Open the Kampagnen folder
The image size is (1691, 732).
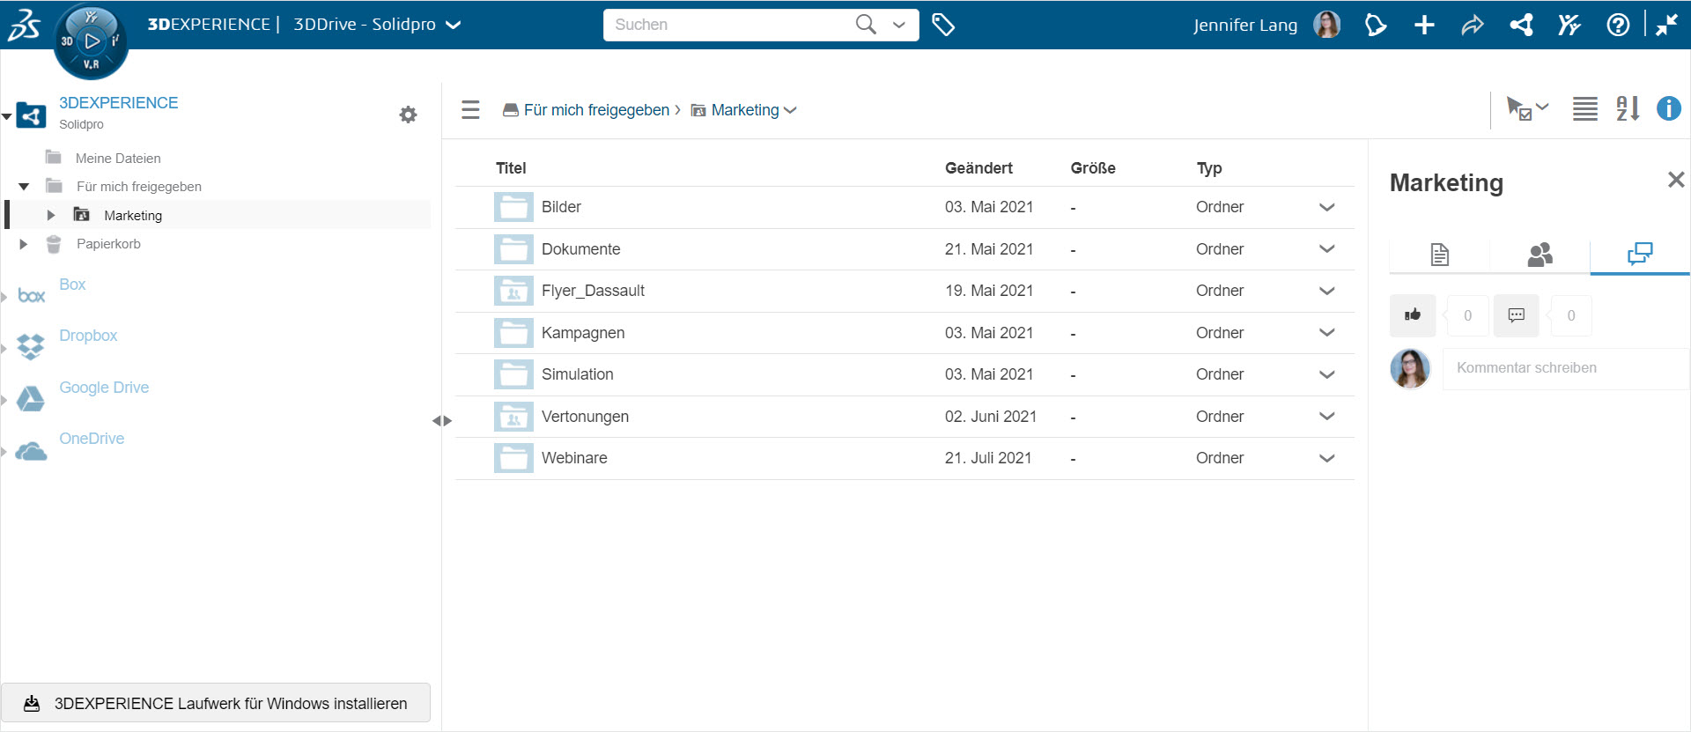tap(583, 333)
